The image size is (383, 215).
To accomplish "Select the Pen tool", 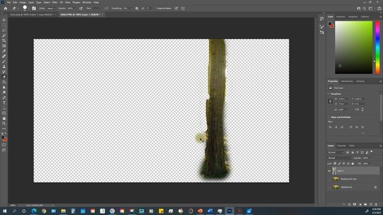I will [x=4, y=97].
